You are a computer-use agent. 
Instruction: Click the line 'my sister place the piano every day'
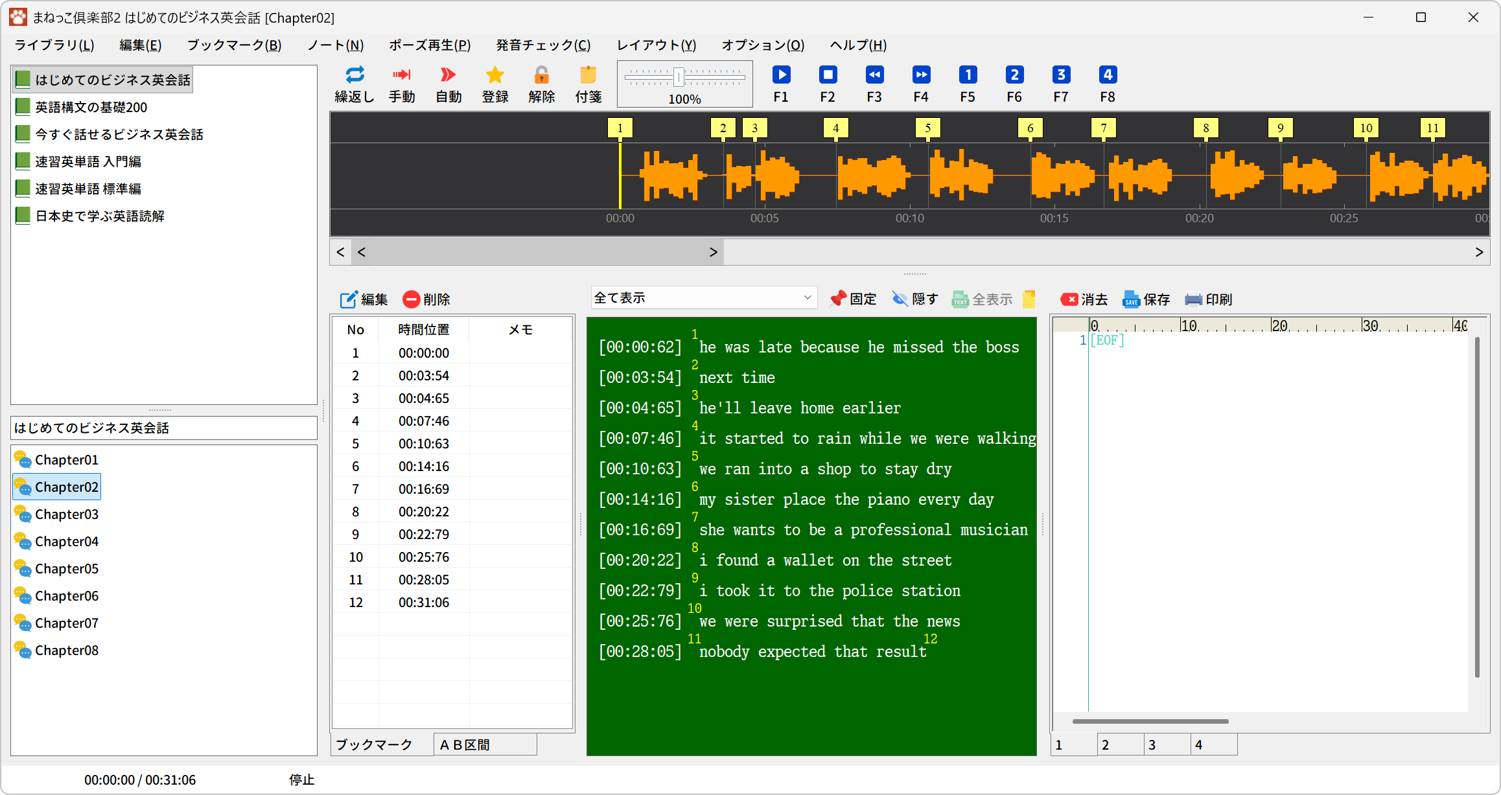point(846,500)
